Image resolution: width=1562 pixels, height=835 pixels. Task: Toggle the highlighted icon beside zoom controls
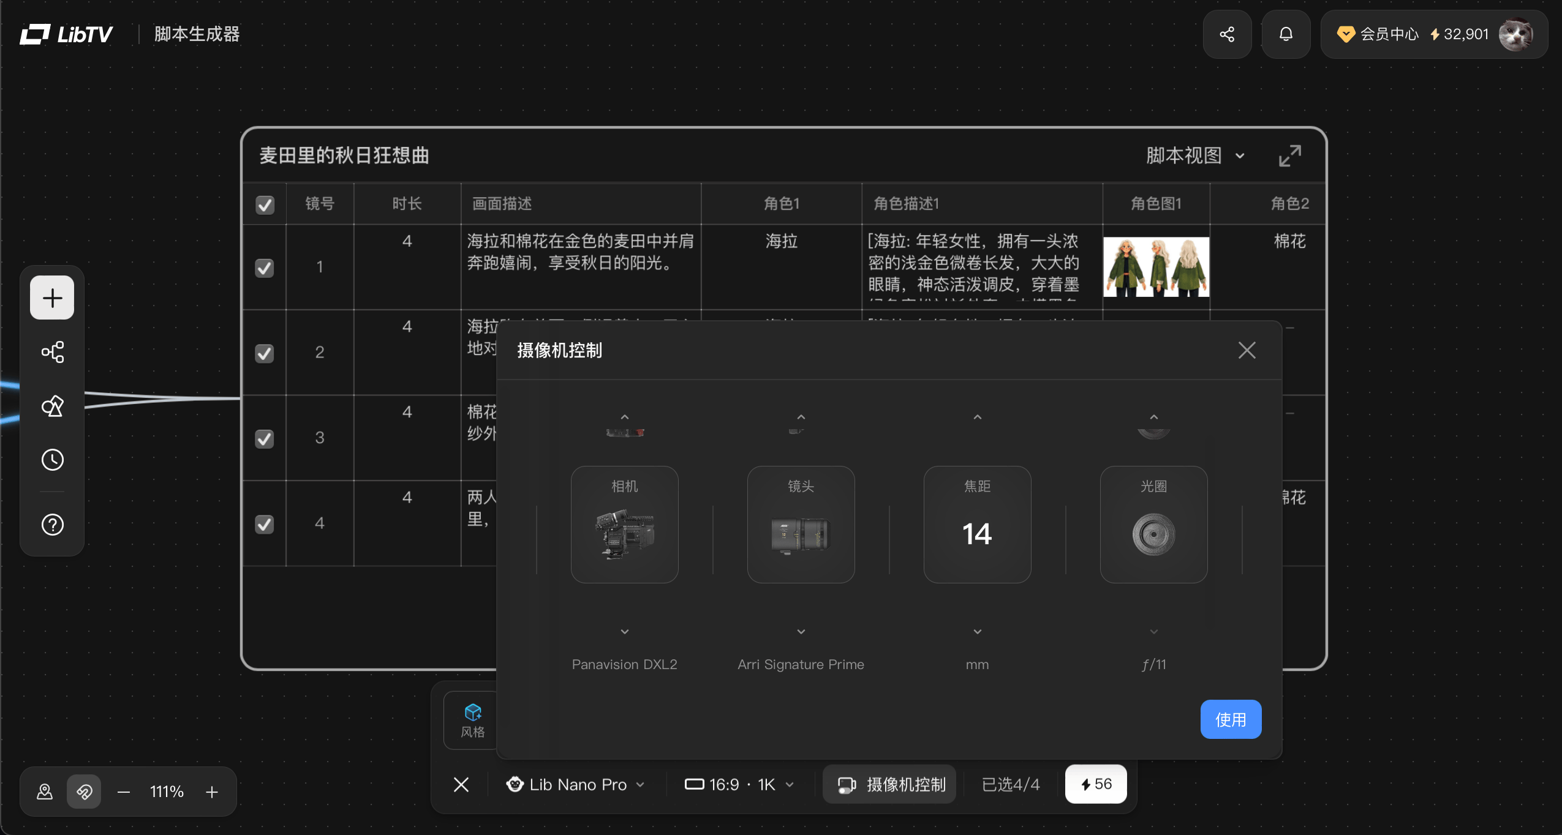84,792
